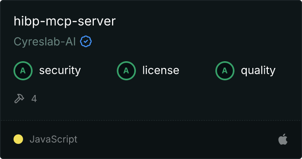Click the blue verified badge icon

tap(86, 41)
